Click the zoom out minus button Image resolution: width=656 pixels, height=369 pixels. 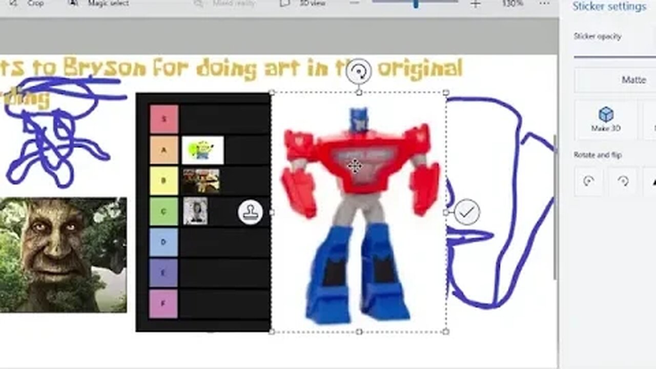tap(354, 3)
